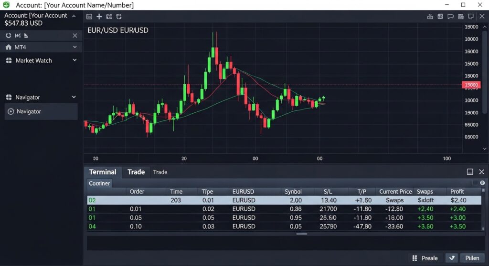489x266 pixels.
Task: Open the smaller Trade tab
Action: [x=160, y=172]
